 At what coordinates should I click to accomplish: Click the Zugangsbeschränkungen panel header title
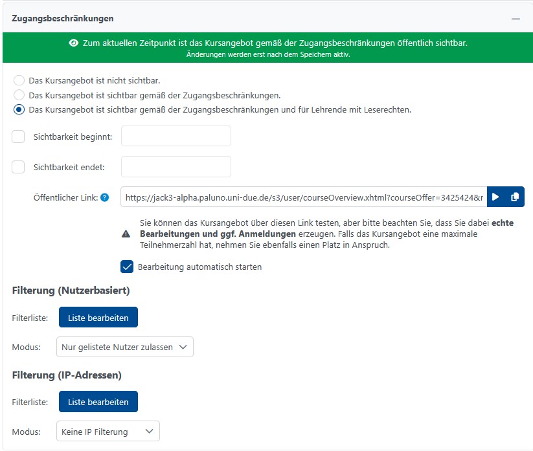tap(63, 19)
